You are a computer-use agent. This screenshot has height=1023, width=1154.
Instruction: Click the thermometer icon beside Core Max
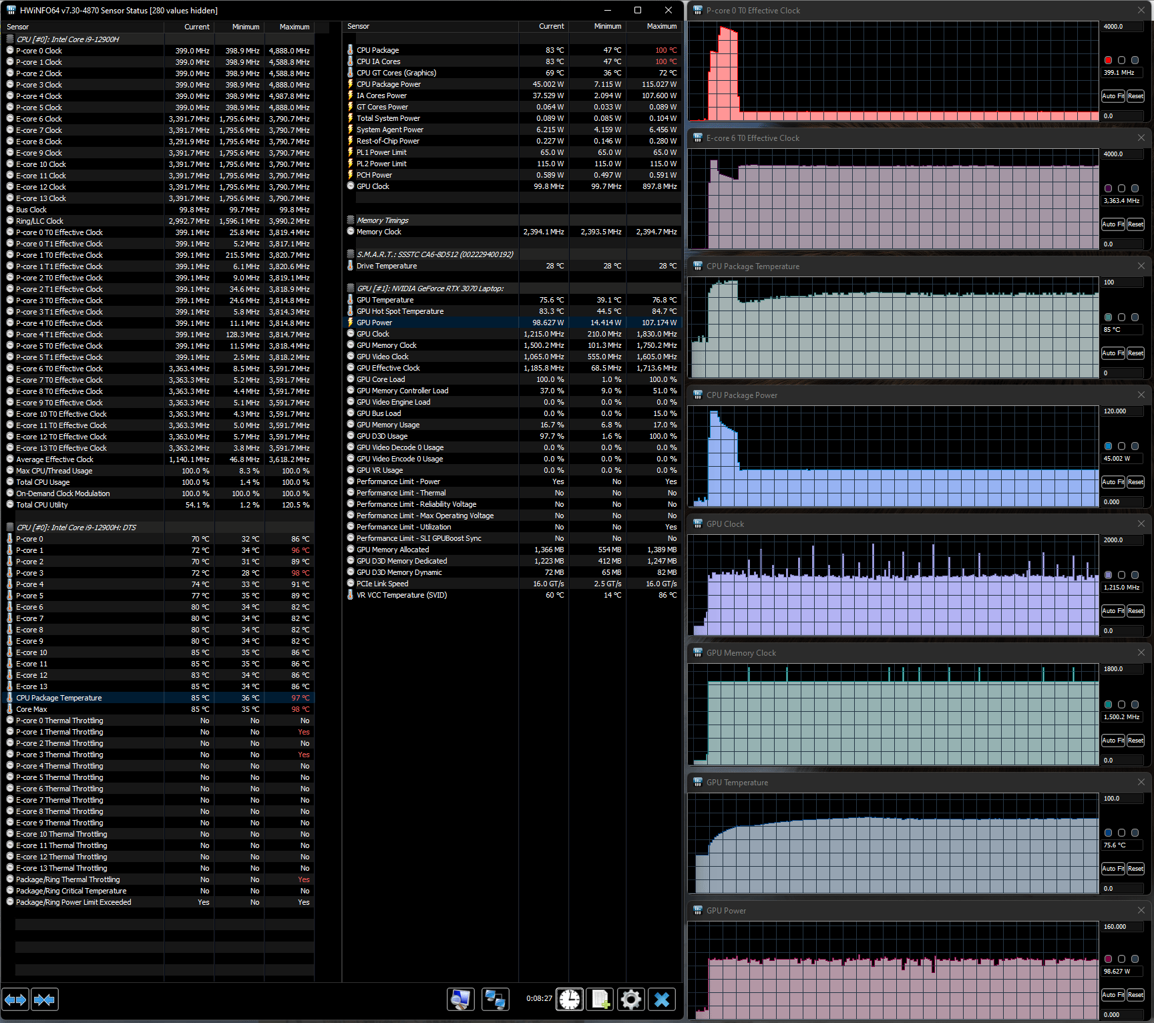click(x=10, y=709)
